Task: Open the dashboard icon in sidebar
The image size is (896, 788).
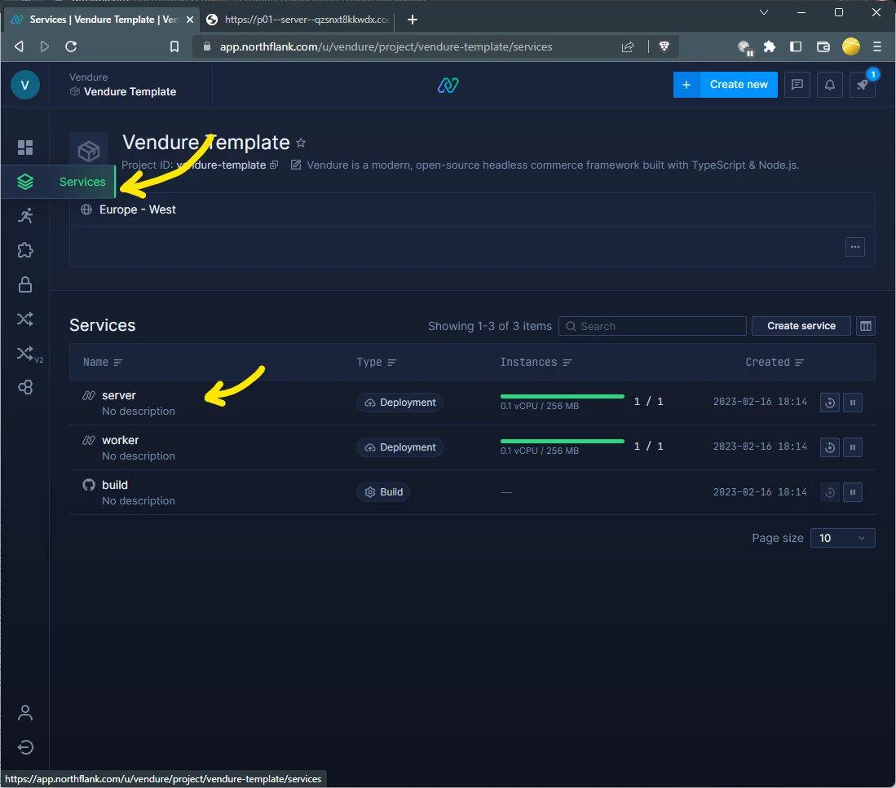Action: (x=25, y=147)
